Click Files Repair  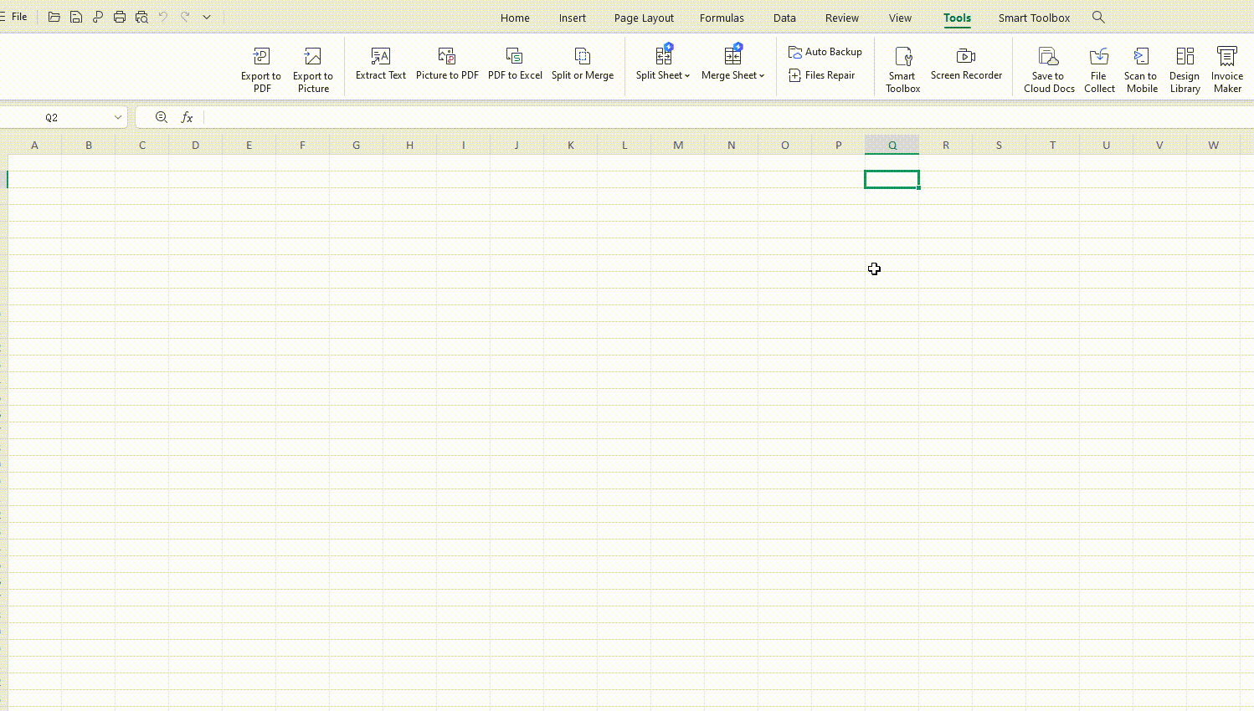click(x=822, y=75)
